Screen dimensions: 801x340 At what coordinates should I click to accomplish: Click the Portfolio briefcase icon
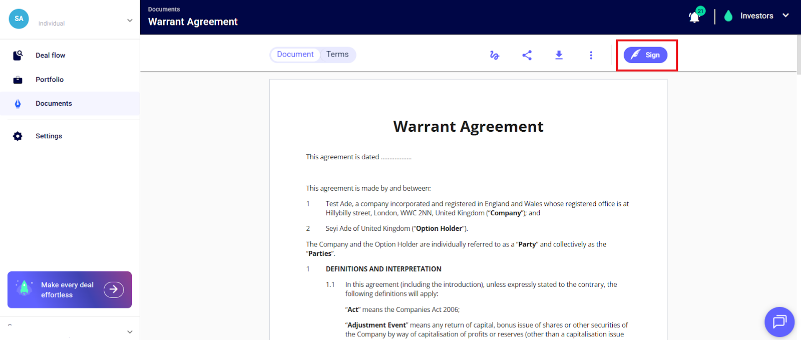click(18, 80)
